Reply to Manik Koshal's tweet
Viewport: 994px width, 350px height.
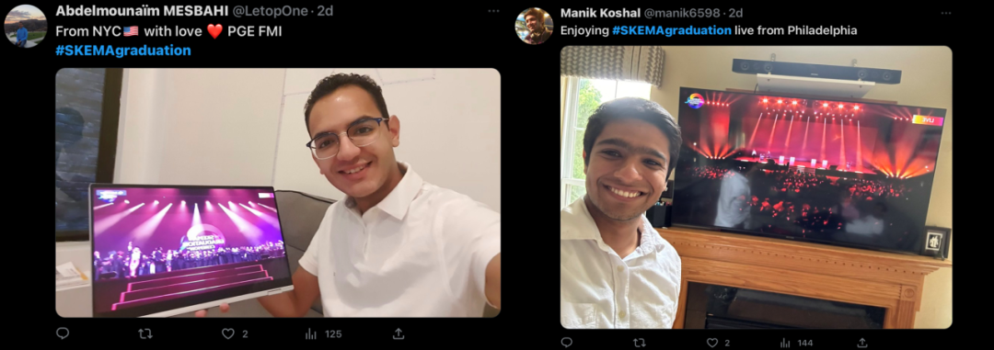point(567,343)
